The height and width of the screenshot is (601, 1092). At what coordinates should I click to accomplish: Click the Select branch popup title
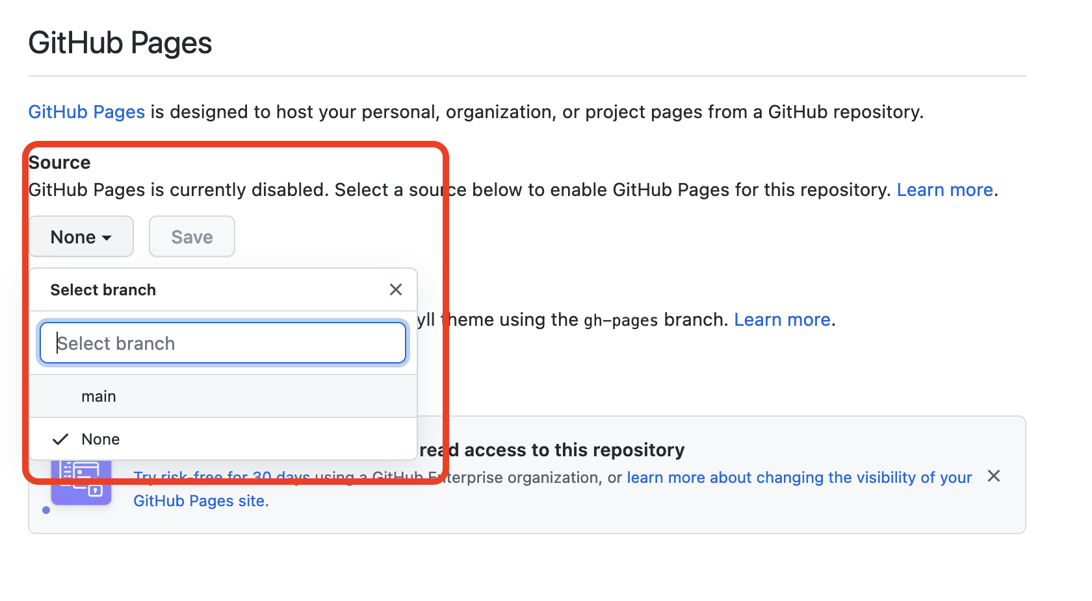103,290
